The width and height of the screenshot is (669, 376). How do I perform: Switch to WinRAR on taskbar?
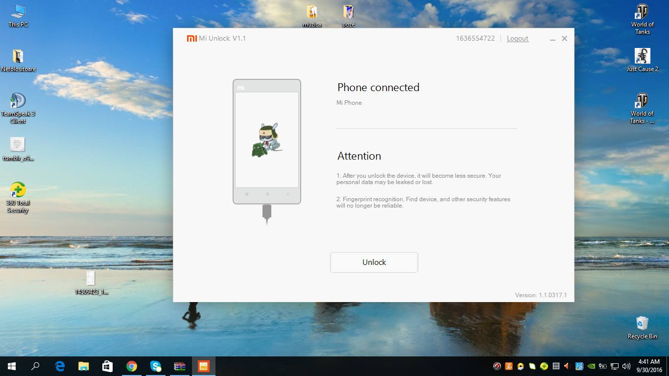coord(180,366)
